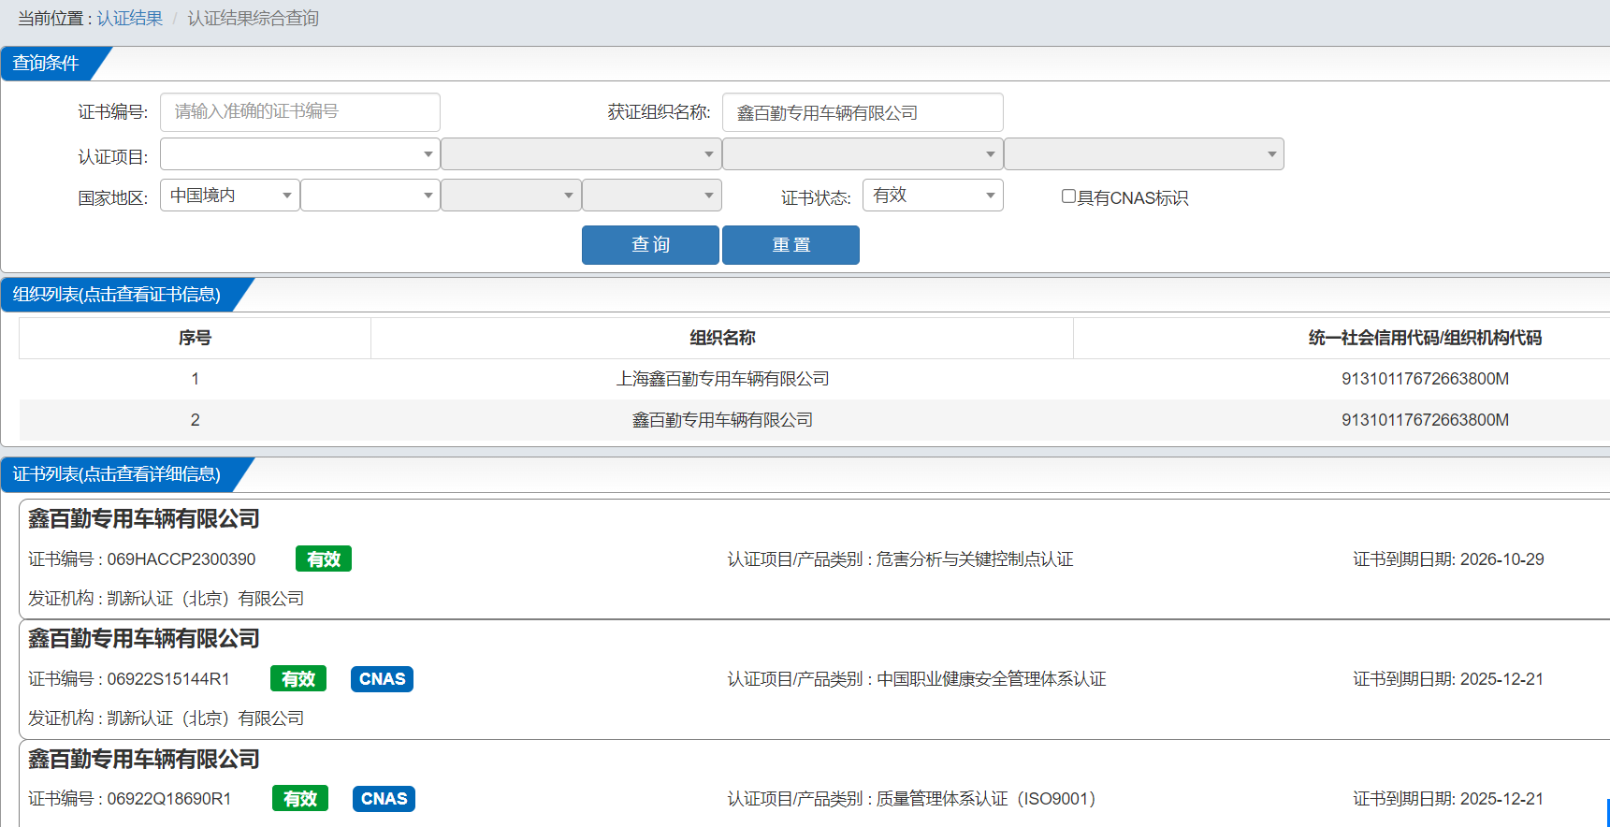Click the 序号 column header
The width and height of the screenshot is (1610, 827).
(x=195, y=338)
